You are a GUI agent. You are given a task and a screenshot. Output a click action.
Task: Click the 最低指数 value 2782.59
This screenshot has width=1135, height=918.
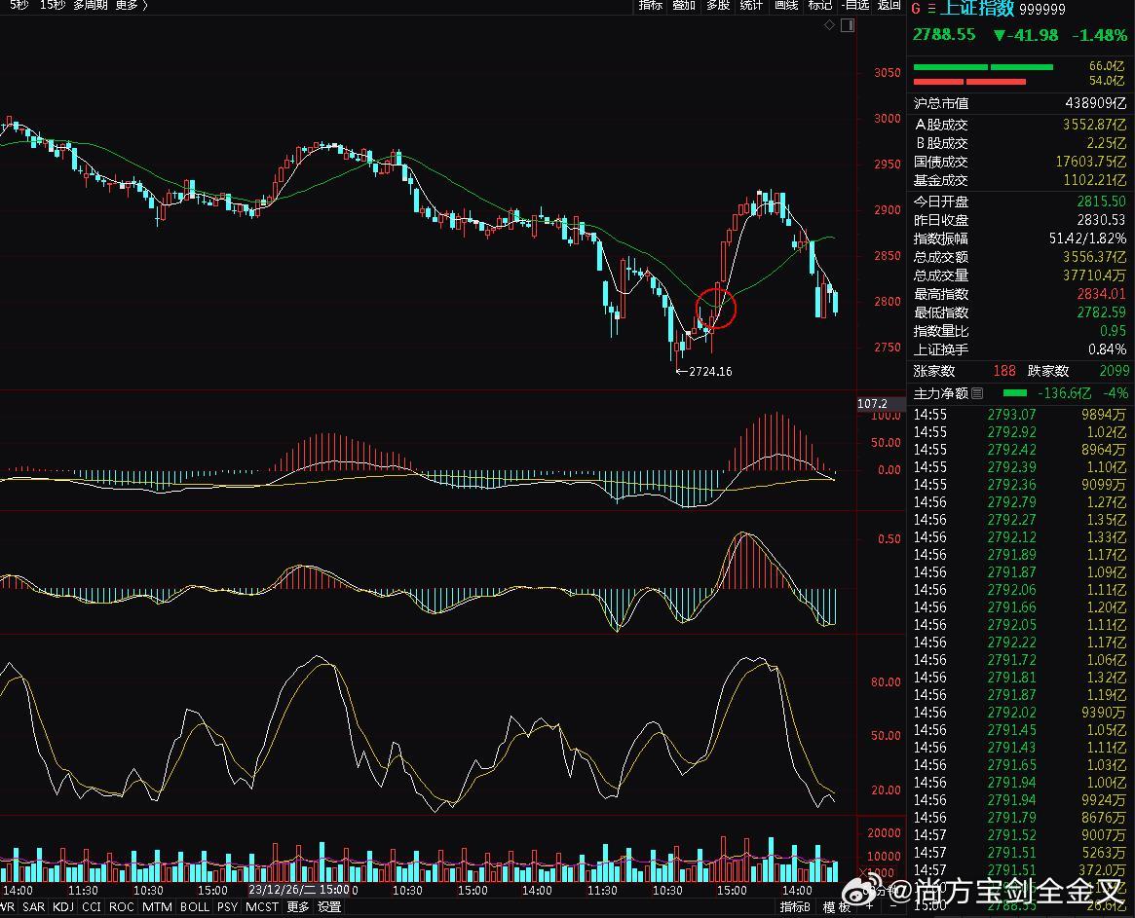coord(1101,312)
